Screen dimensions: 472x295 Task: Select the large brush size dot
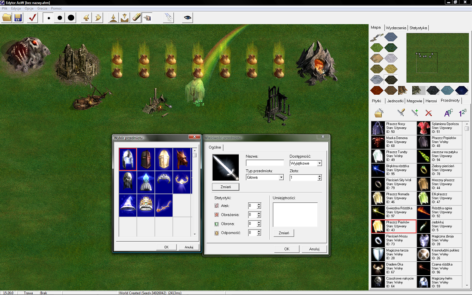coord(71,18)
